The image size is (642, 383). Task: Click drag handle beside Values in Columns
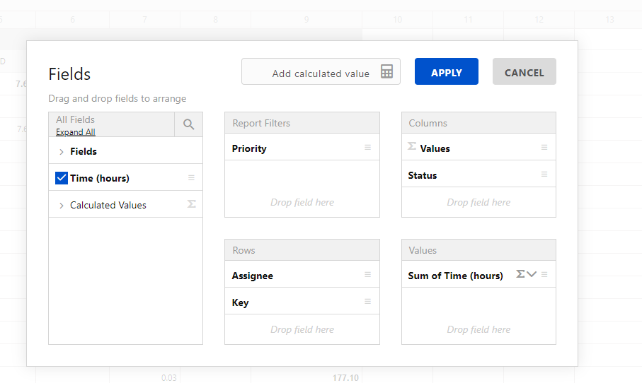coord(544,148)
